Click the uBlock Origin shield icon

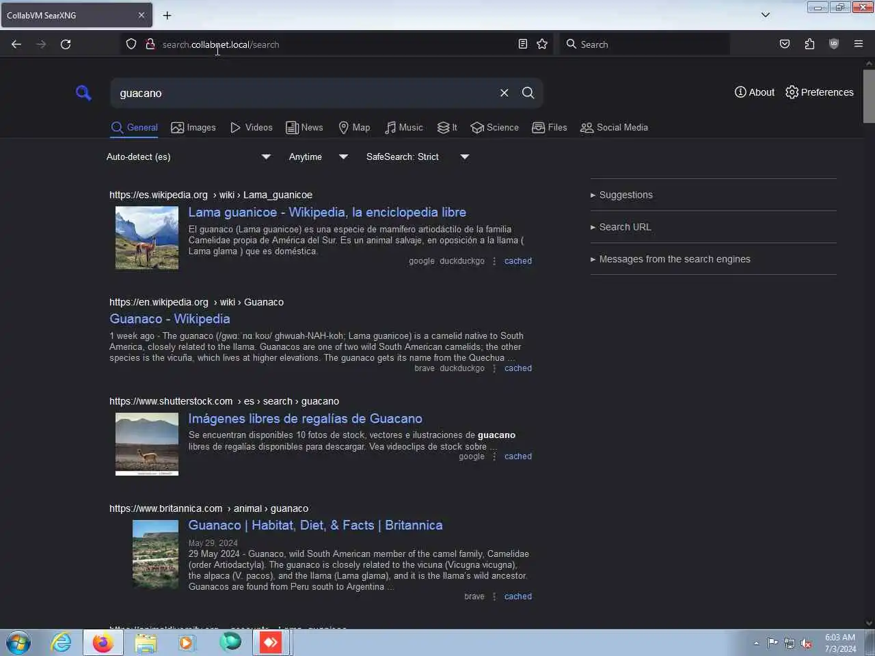834,44
